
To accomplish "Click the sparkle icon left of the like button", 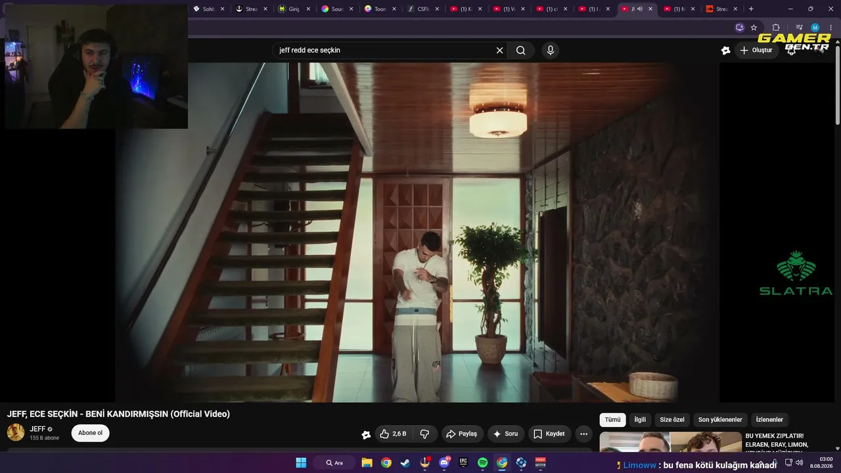I will click(366, 434).
